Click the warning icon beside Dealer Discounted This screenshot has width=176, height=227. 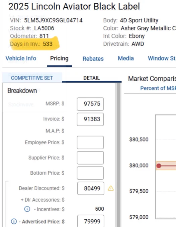pyautogui.click(x=111, y=188)
